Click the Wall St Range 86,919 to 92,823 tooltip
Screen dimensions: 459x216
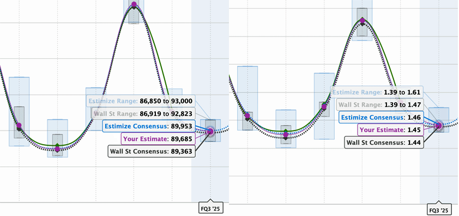tap(143, 113)
